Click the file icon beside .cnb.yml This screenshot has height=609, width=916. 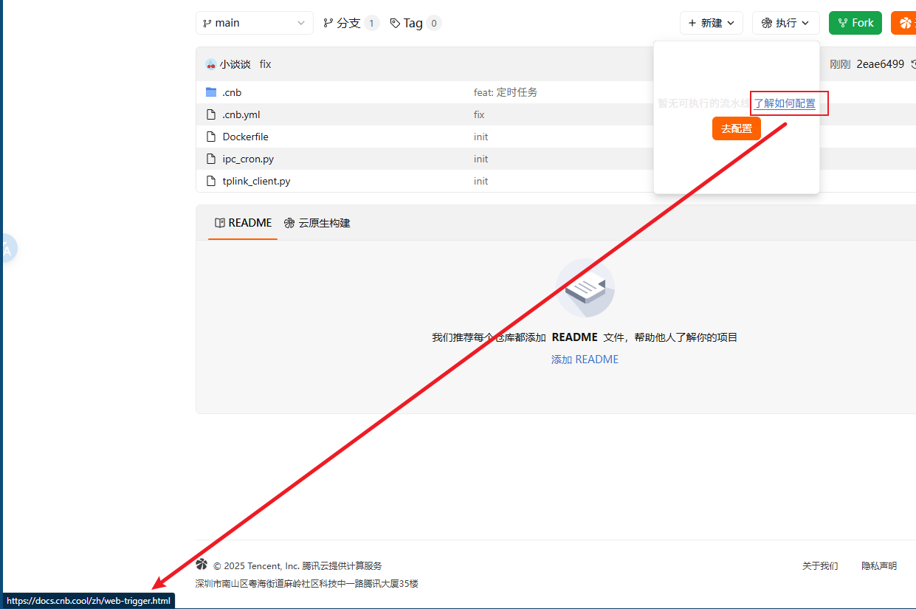[x=210, y=114]
